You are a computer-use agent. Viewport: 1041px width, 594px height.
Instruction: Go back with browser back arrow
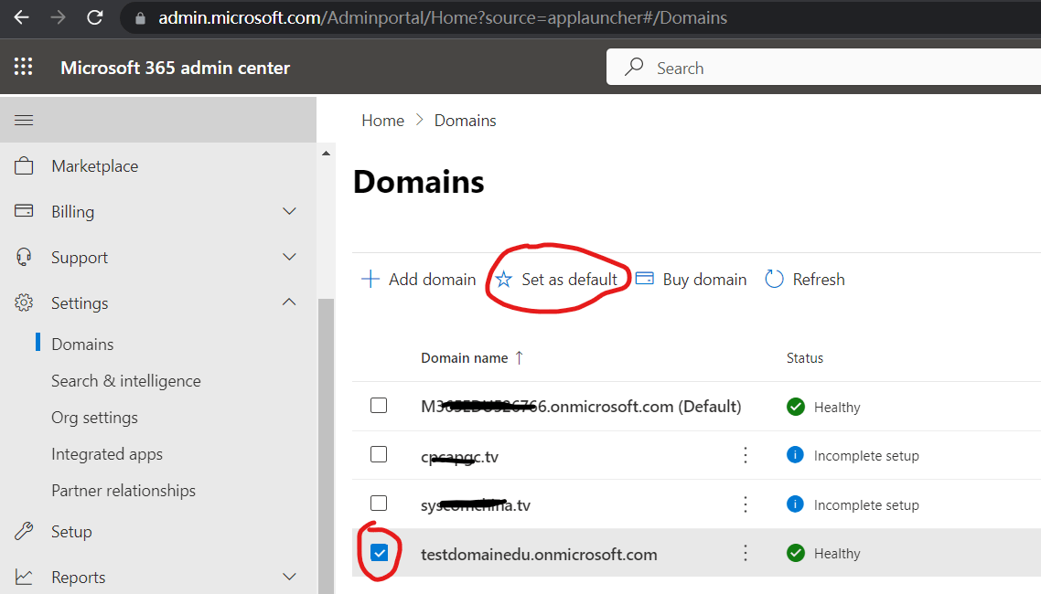coord(21,17)
